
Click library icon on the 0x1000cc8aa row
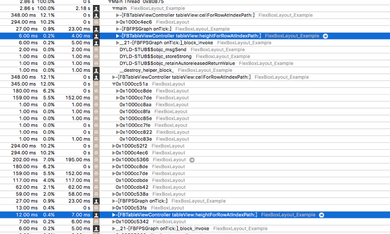[x=96, y=105]
